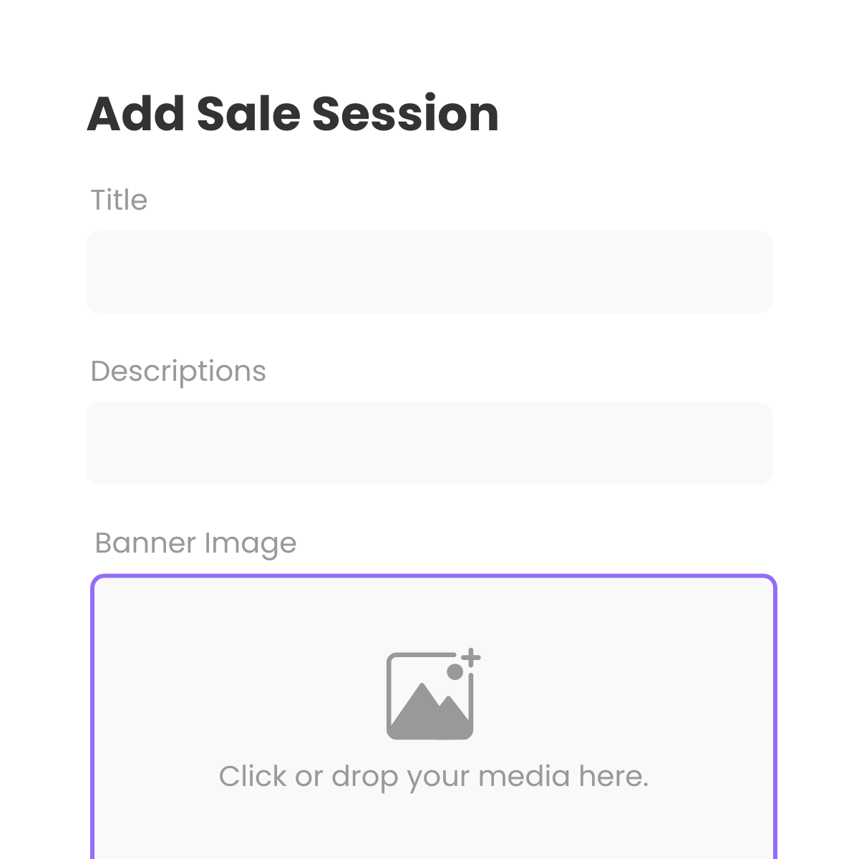
Task: Click the word "media" in the upload prompt
Action: pyautogui.click(x=524, y=776)
